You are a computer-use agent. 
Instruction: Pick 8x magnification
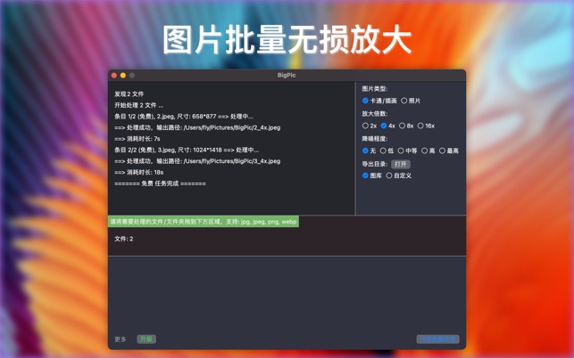click(402, 126)
